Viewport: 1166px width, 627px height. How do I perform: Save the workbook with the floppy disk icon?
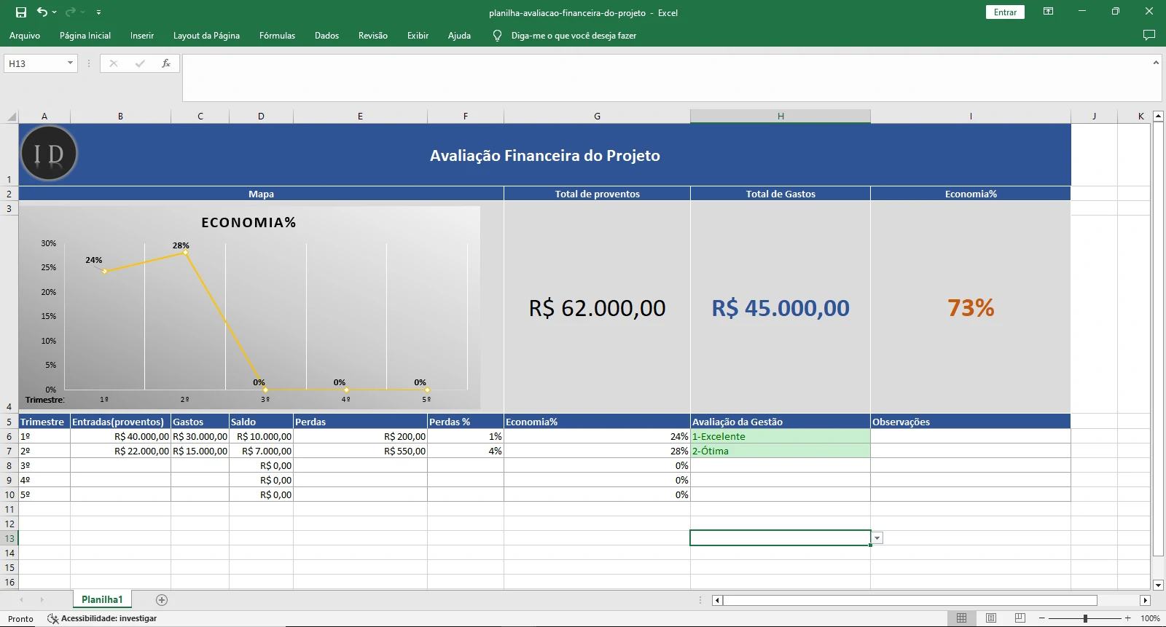[x=21, y=12]
